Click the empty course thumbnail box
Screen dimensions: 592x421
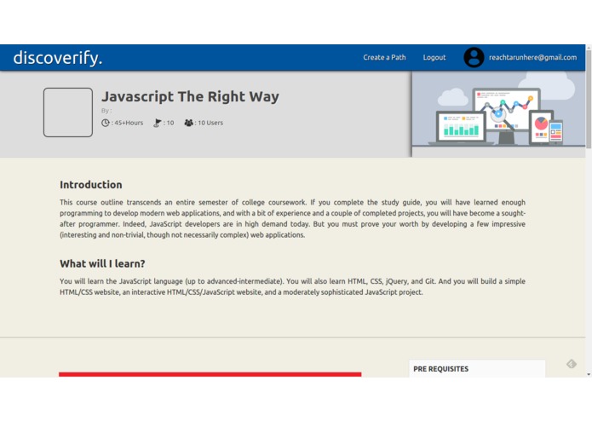pos(68,112)
